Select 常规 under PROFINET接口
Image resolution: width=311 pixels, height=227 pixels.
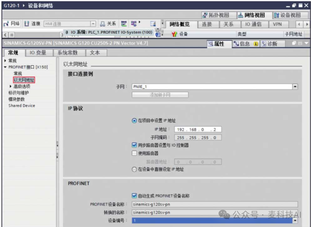(18, 74)
